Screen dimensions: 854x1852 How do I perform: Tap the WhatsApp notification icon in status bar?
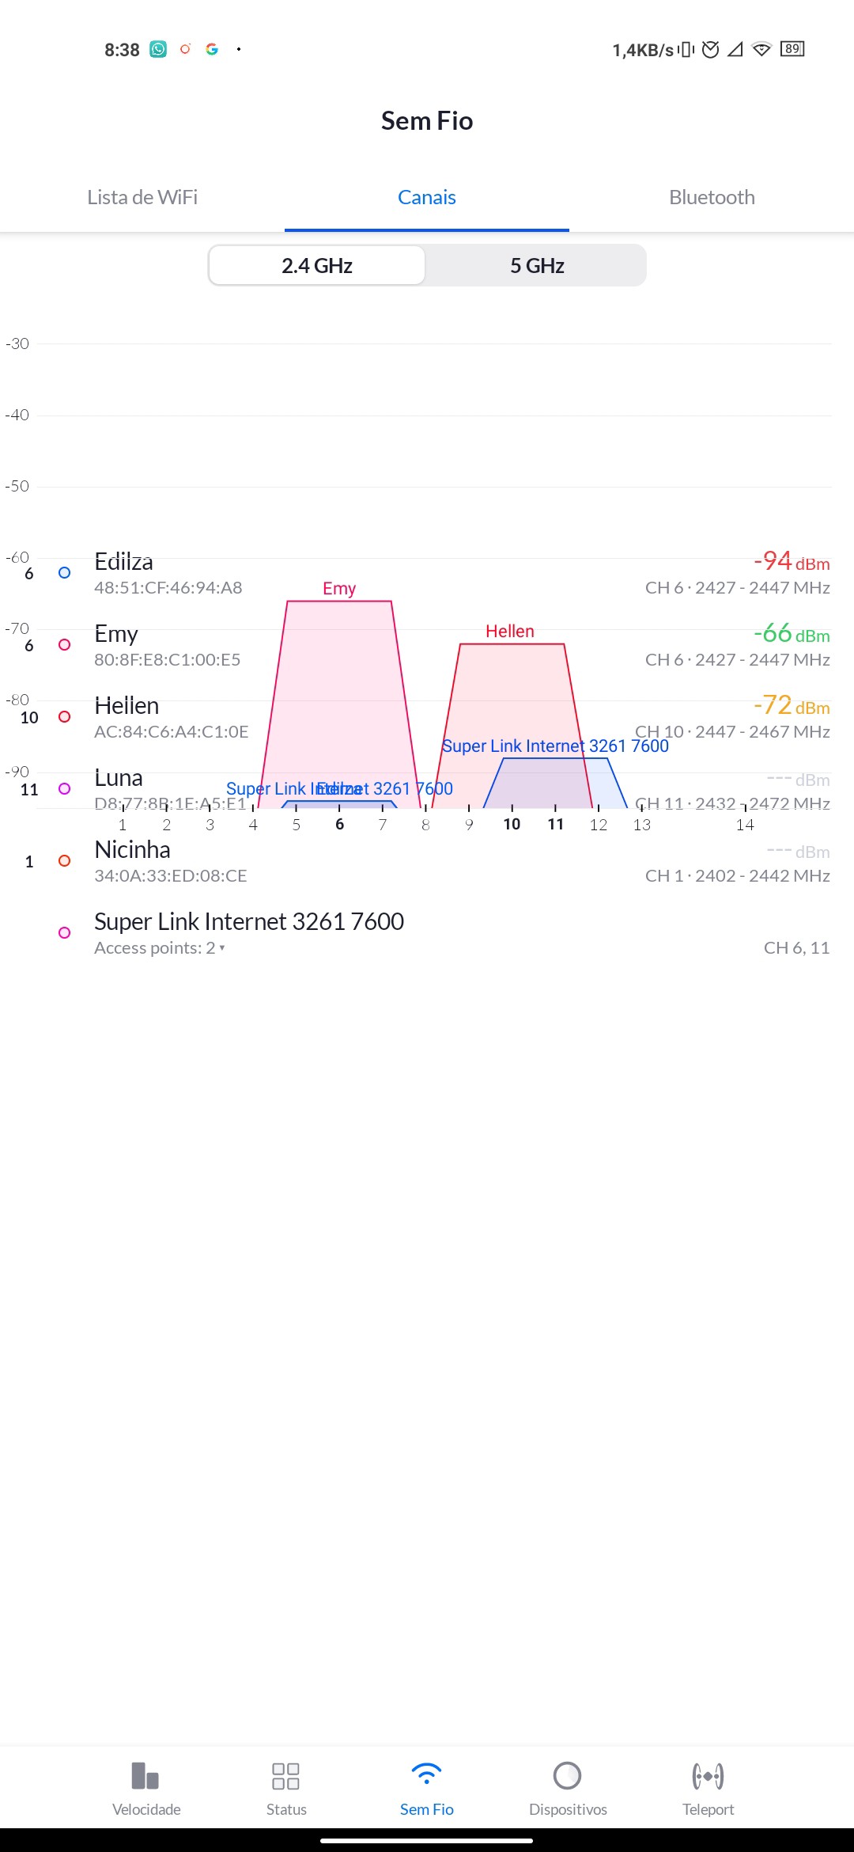pyautogui.click(x=159, y=49)
